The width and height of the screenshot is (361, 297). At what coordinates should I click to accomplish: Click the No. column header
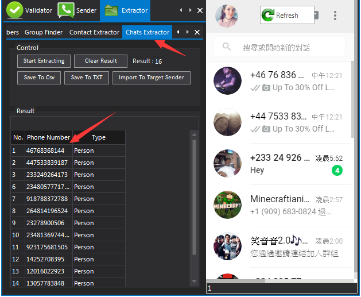pyautogui.click(x=18, y=137)
